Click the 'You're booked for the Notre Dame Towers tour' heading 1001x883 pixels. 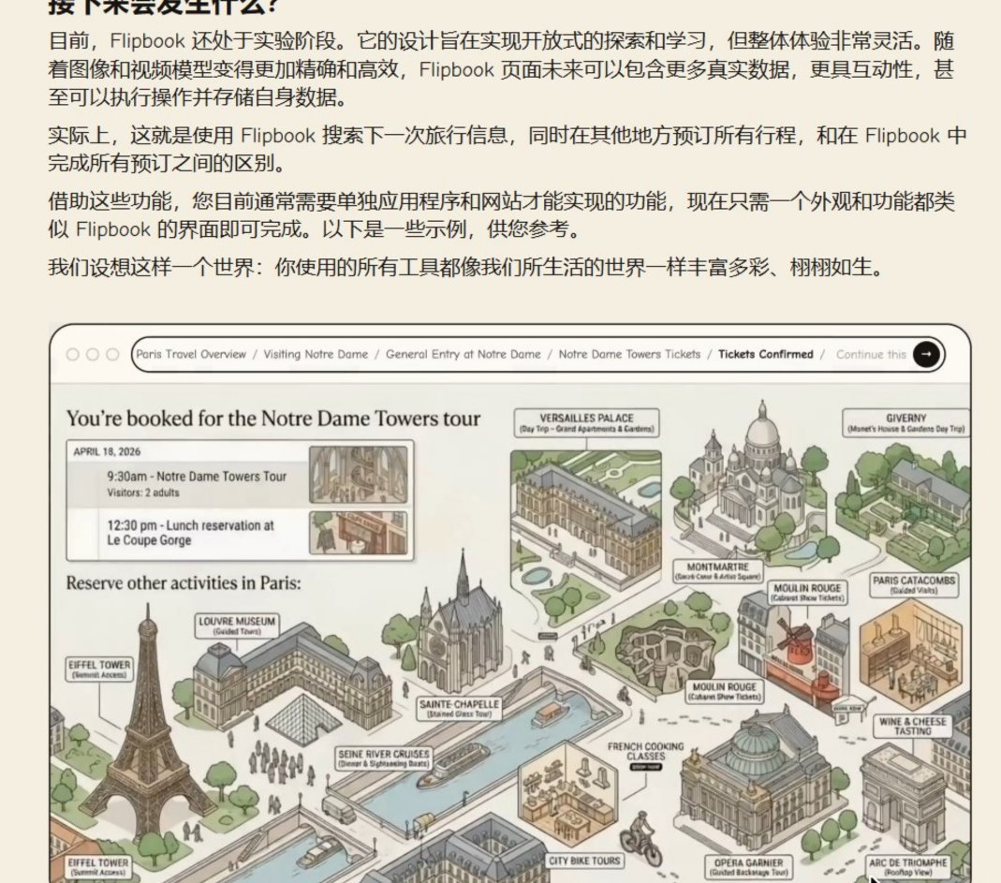pyautogui.click(x=273, y=419)
